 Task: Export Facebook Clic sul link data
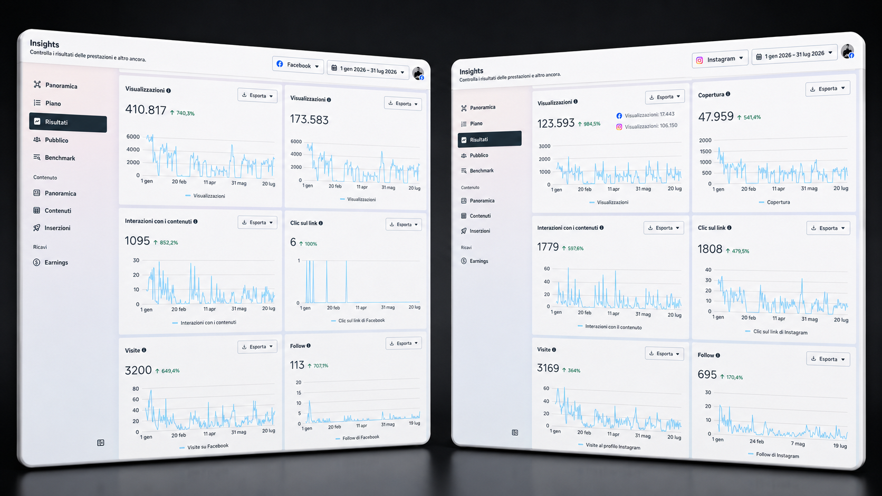point(404,225)
